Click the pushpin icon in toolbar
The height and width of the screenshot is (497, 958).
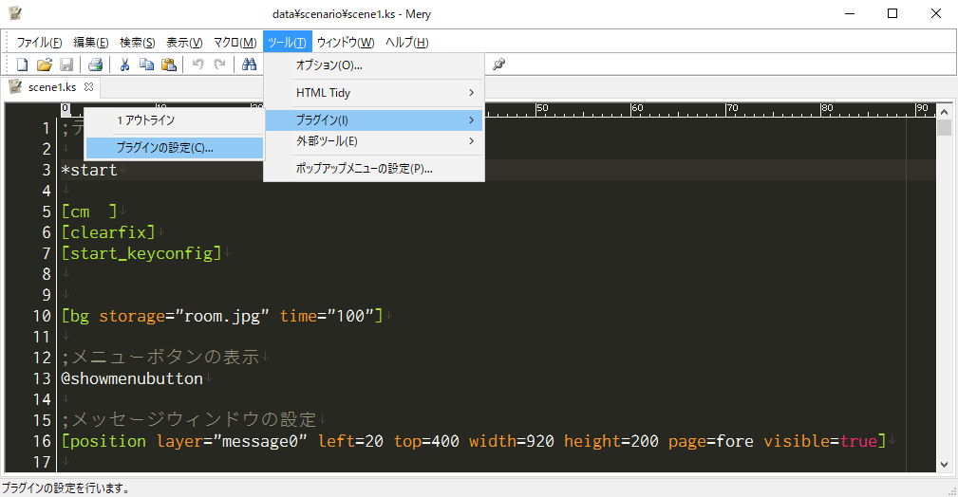coord(498,64)
